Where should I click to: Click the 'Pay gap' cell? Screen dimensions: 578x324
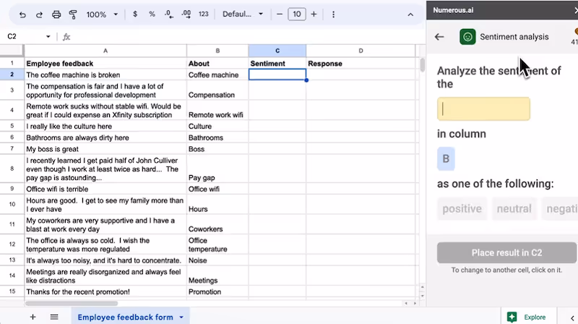[217, 169]
